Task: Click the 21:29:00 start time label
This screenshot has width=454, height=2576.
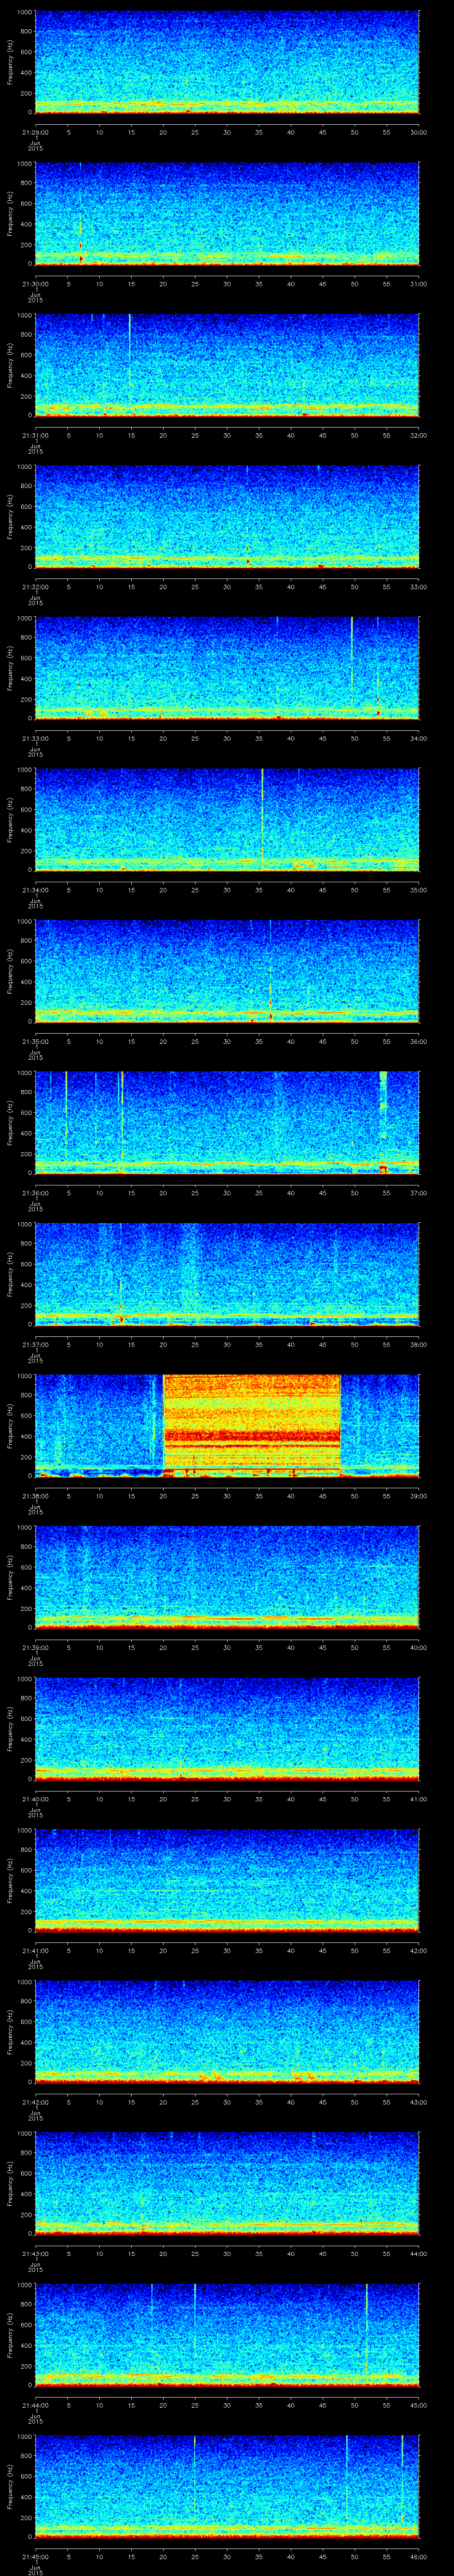Action: [35, 132]
